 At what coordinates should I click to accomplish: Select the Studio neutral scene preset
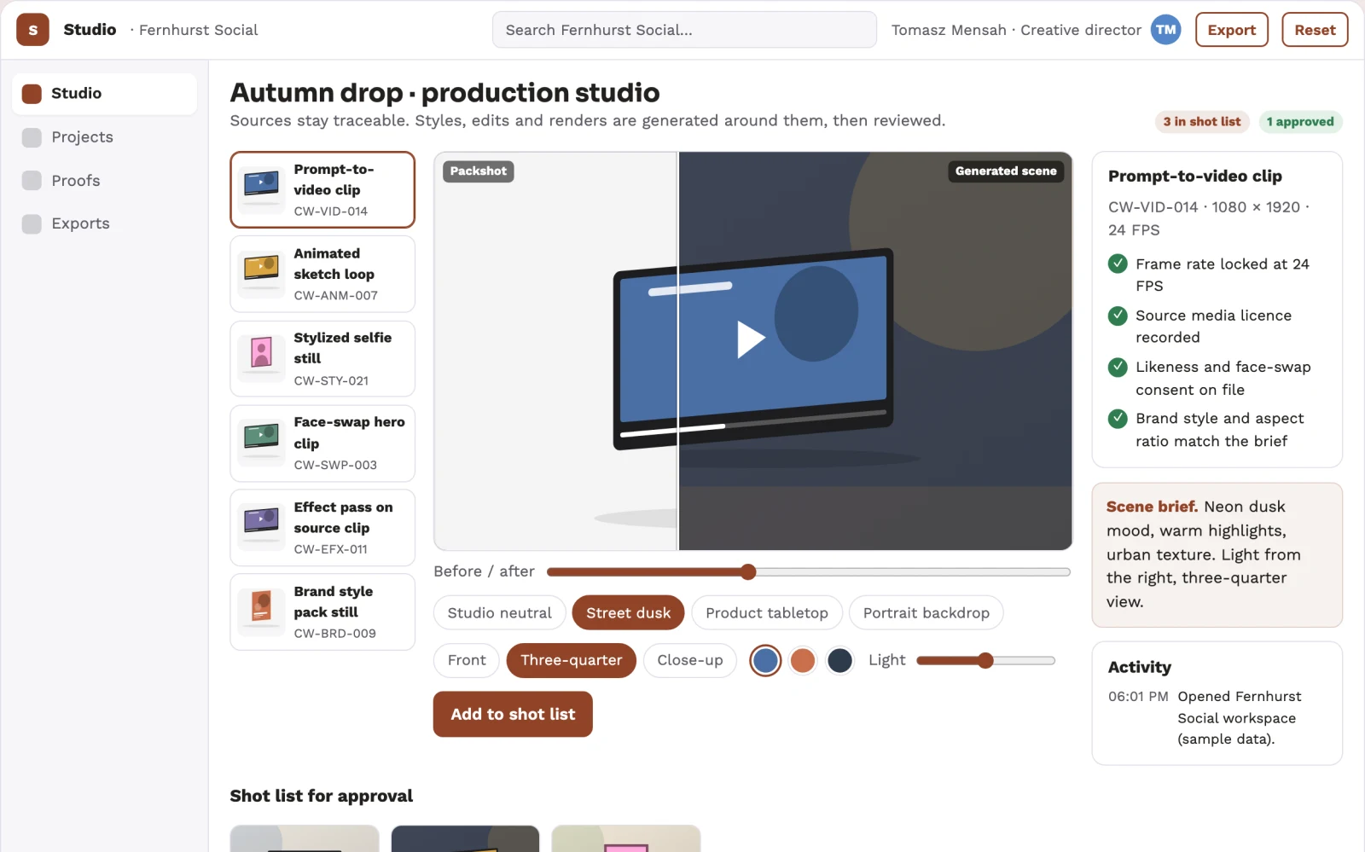tap(500, 612)
